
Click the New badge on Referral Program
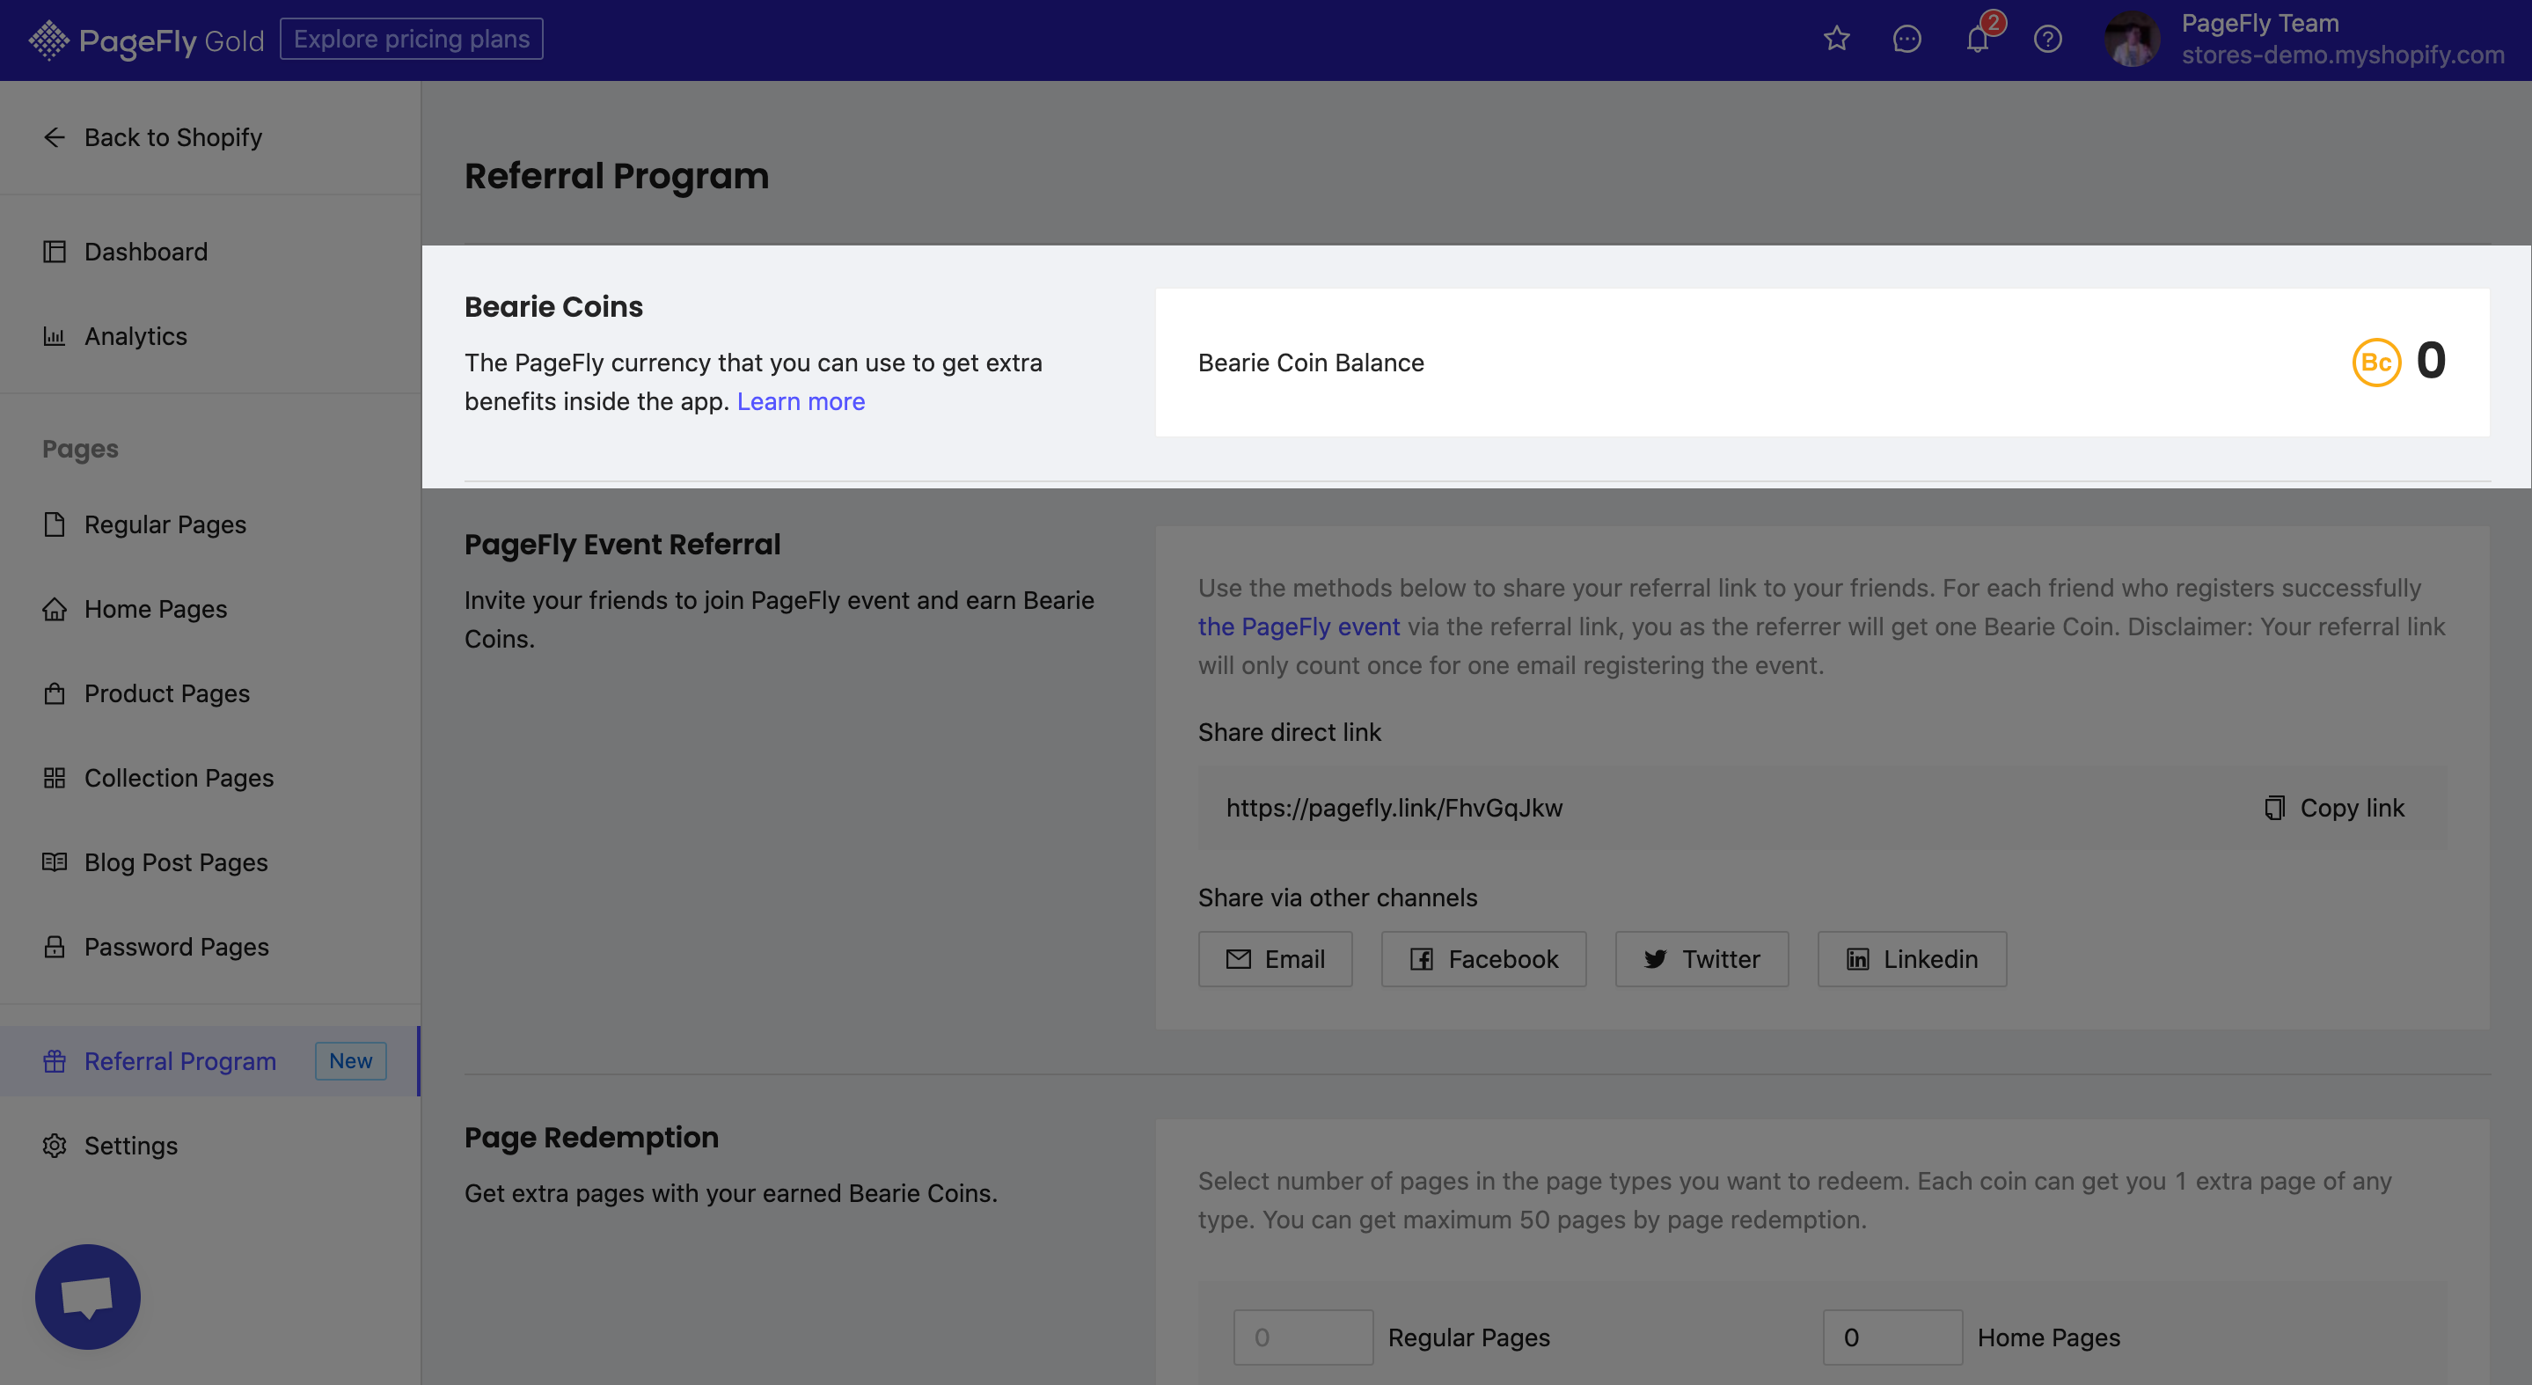350,1060
